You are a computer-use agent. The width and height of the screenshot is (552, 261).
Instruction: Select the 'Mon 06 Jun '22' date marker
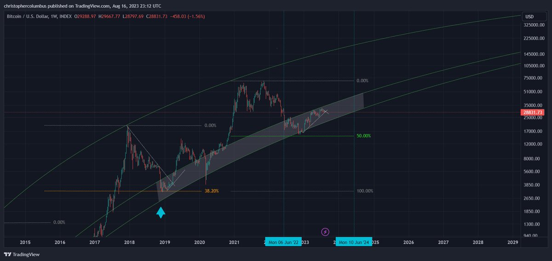pyautogui.click(x=283, y=242)
